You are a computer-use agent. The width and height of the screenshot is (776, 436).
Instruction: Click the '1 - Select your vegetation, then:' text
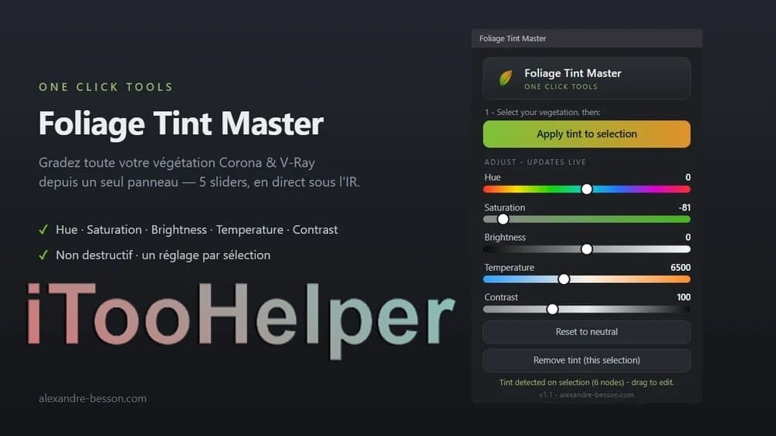pos(542,112)
